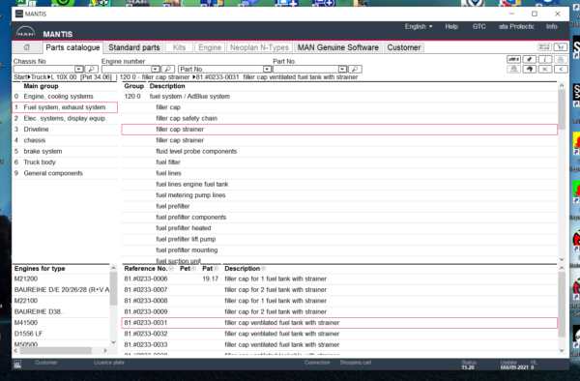Click the Engines for type horizontal scrollbar
Image resolution: width=580 pixels, height=381 pixels.
click(x=60, y=350)
